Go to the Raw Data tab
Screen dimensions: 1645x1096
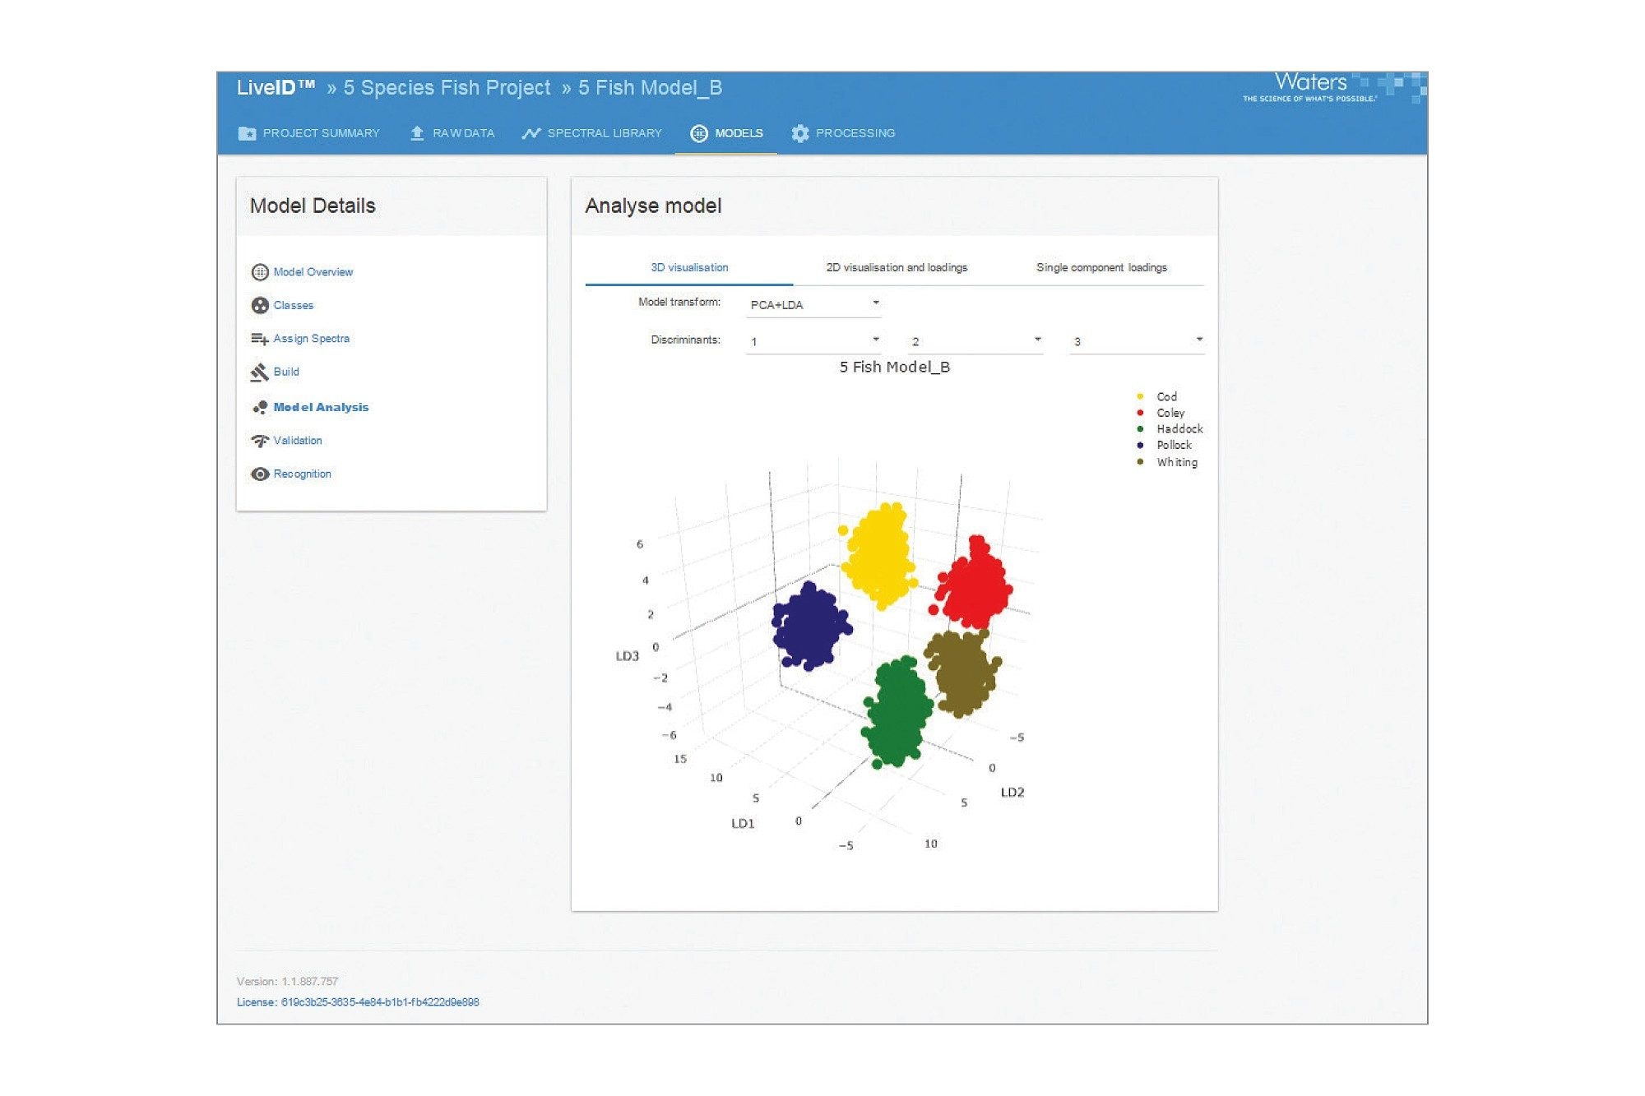[x=452, y=133]
